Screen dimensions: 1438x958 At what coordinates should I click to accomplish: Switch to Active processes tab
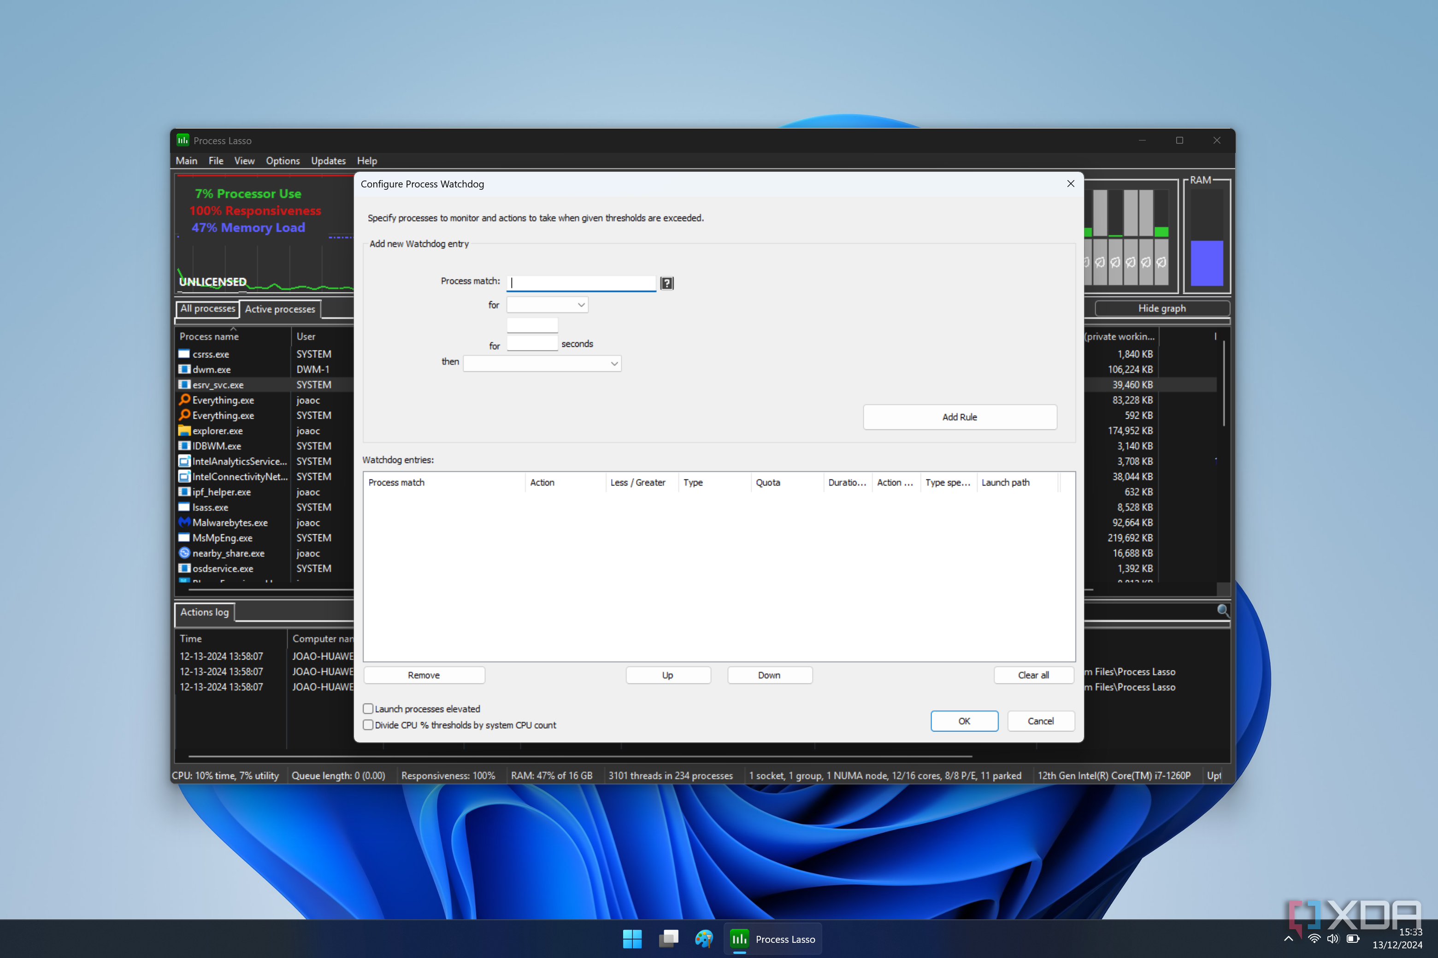pyautogui.click(x=280, y=309)
